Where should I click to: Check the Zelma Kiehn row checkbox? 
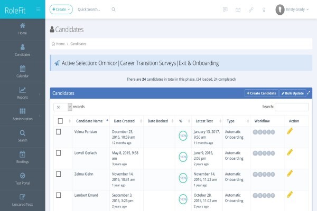[x=59, y=174]
